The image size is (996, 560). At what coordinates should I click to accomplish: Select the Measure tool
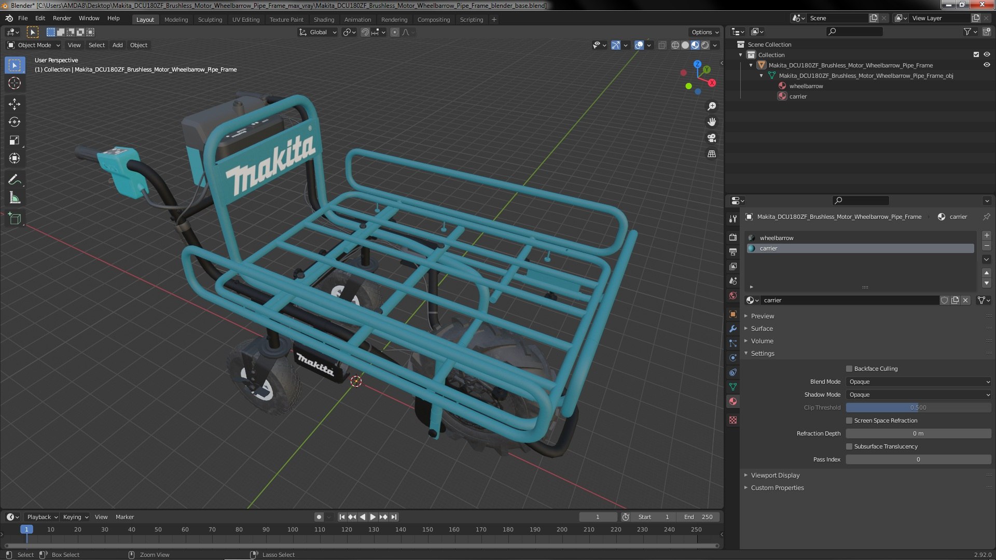[15, 198]
